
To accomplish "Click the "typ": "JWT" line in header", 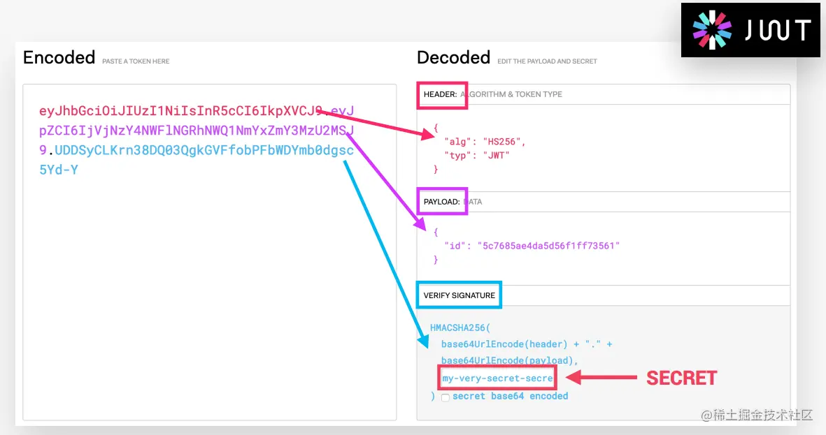I will point(476,156).
